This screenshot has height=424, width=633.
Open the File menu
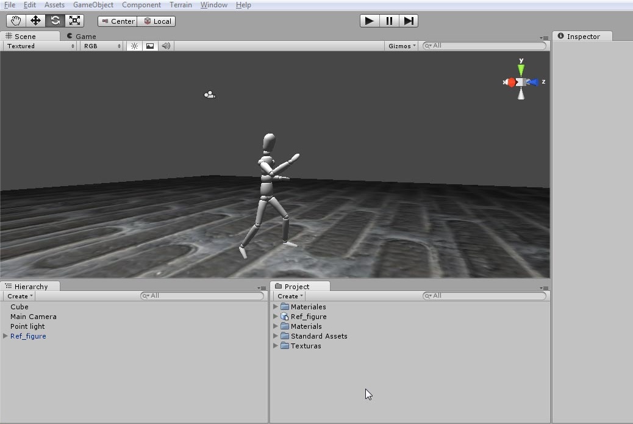pyautogui.click(x=10, y=5)
